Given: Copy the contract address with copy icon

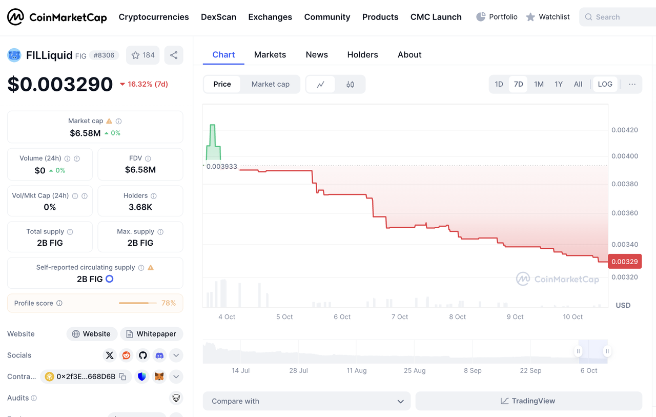Looking at the screenshot, I should click(122, 376).
